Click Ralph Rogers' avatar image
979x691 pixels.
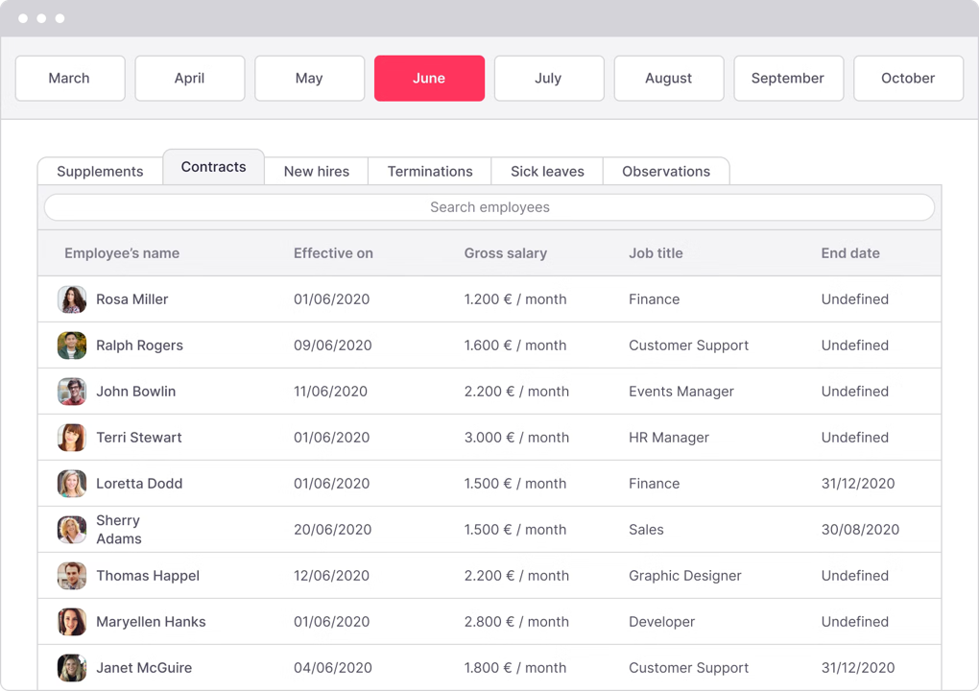(71, 345)
